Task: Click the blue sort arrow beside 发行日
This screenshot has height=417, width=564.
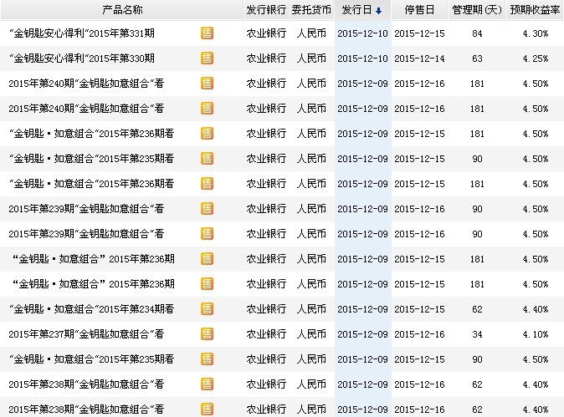Action: [378, 11]
